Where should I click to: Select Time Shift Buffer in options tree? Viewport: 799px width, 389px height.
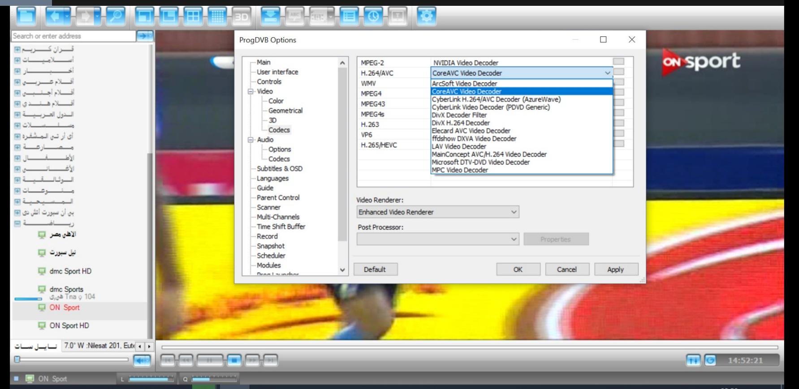pos(281,227)
